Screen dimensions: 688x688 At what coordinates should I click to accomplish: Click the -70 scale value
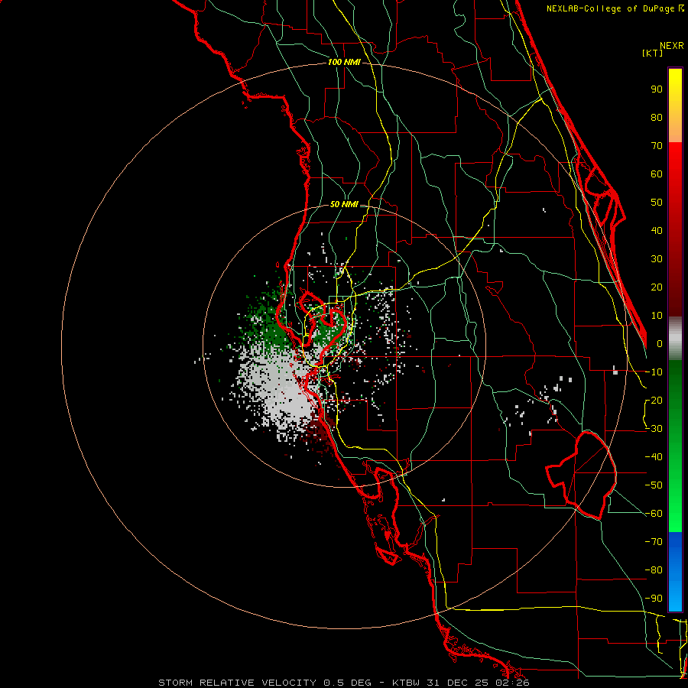654,542
